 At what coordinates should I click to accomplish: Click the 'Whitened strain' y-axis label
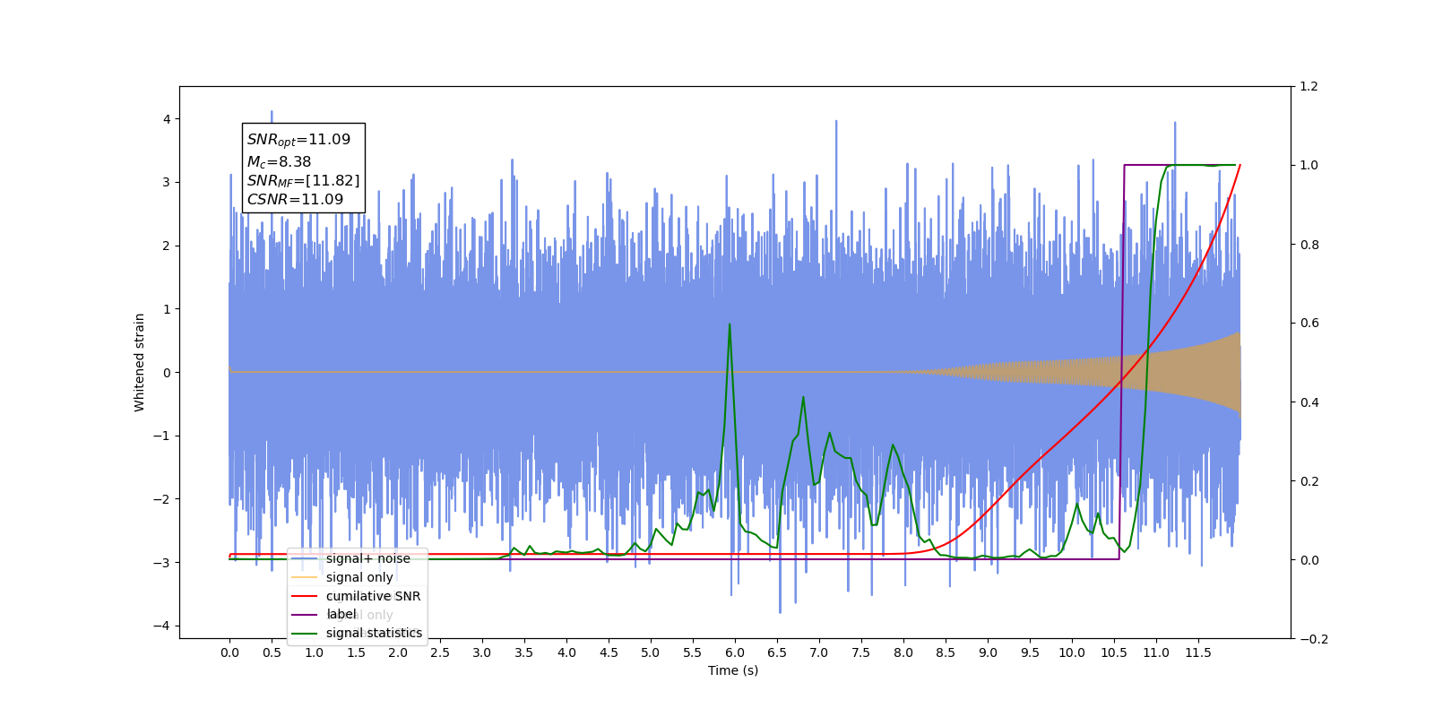tap(140, 362)
